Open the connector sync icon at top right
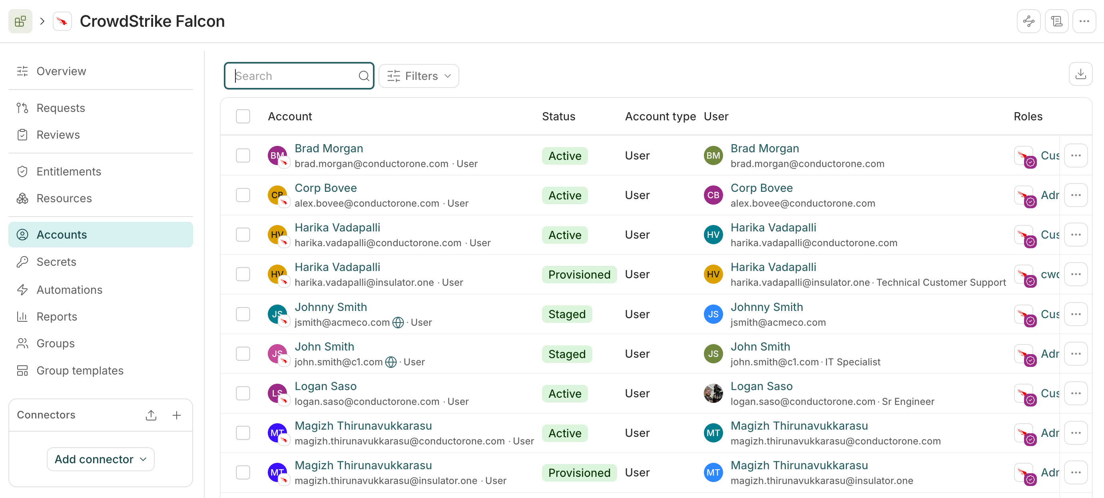 [x=1028, y=21]
